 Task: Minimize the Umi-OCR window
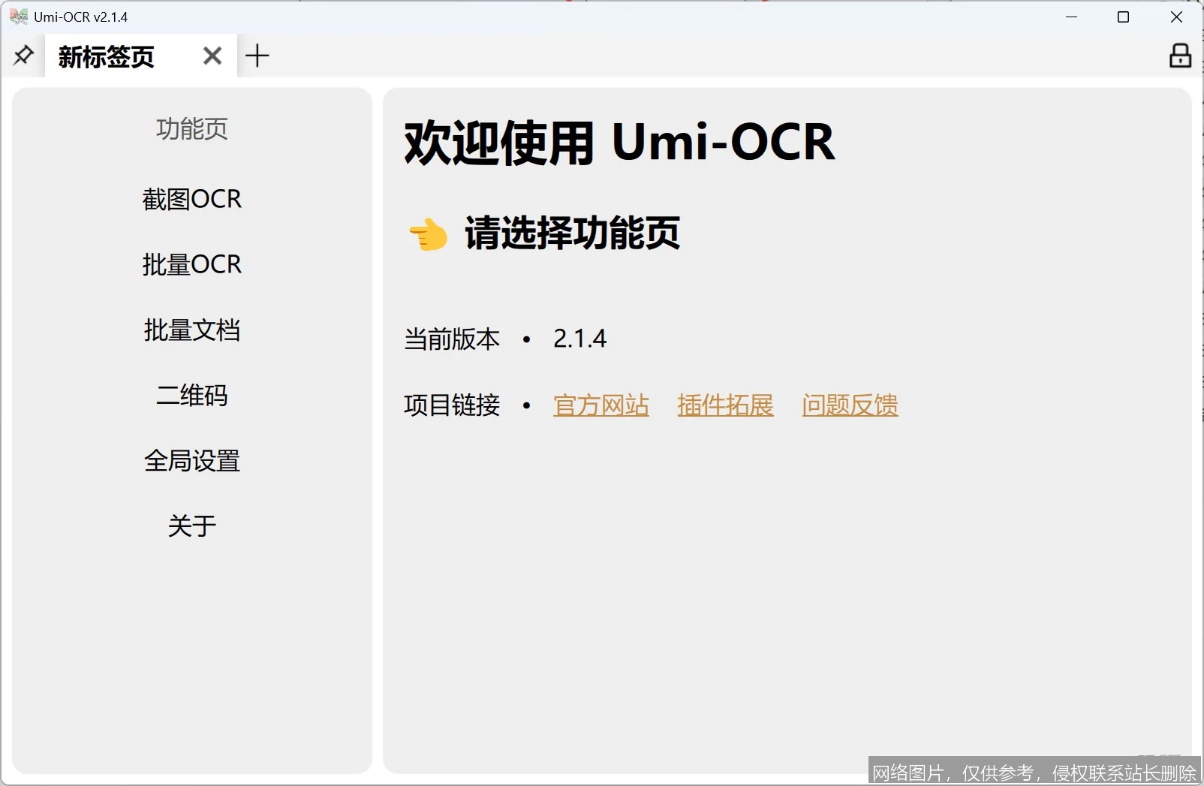(1070, 17)
